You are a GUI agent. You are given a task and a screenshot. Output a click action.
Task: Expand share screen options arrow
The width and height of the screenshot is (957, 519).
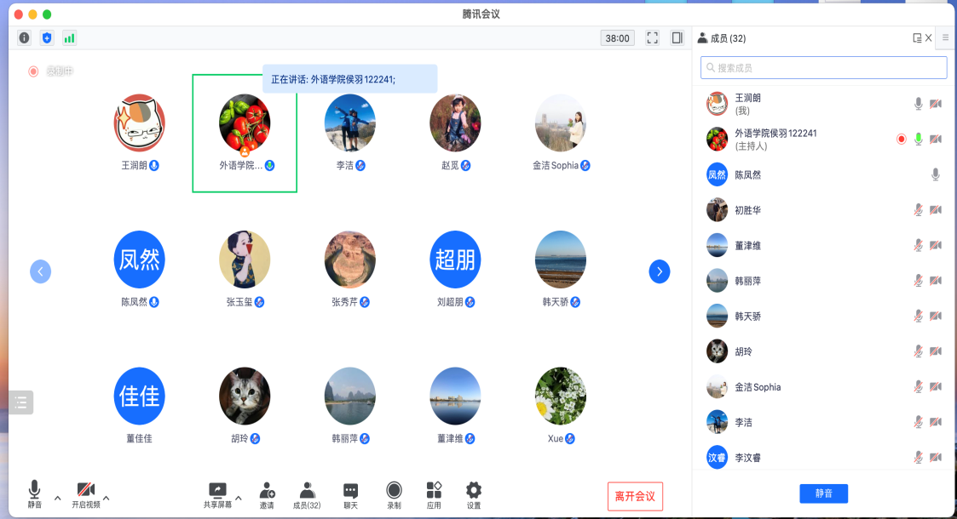point(239,498)
